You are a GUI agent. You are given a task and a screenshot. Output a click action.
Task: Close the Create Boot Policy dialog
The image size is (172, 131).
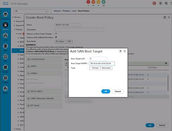(169, 17)
